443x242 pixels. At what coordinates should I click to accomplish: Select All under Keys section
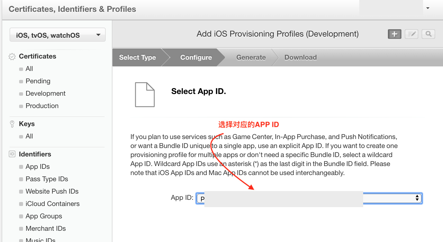tap(29, 136)
